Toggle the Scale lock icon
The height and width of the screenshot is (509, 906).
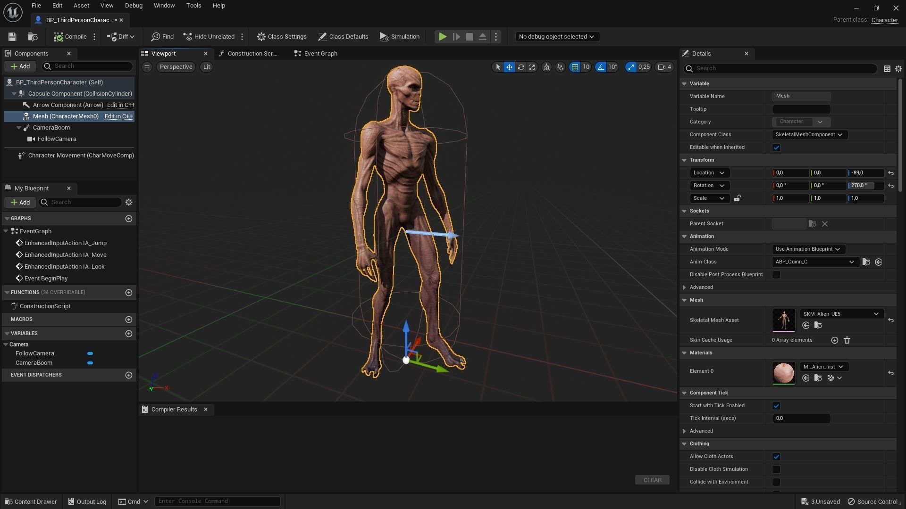(737, 198)
